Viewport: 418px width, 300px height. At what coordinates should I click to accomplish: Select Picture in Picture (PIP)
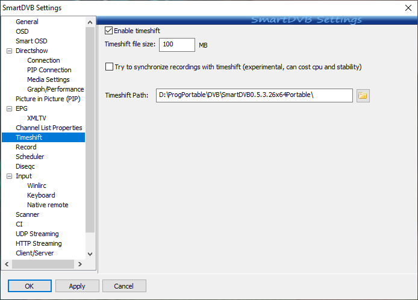click(48, 99)
